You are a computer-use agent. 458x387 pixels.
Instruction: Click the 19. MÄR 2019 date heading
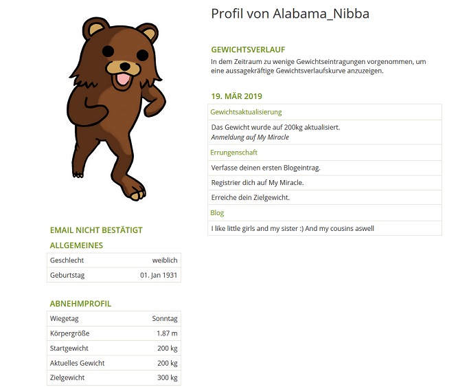pos(237,96)
